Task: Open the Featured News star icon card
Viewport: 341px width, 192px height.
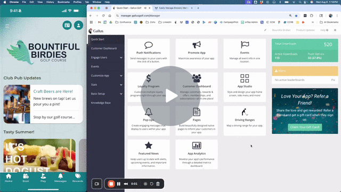Action: (149, 154)
